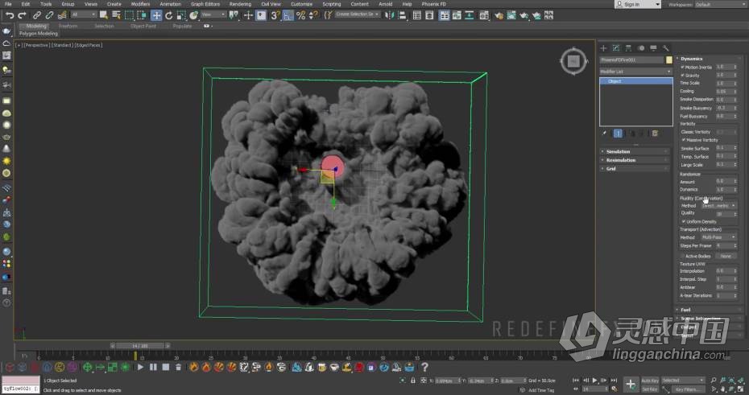Open the Create Selection Set dropdown

coord(358,14)
